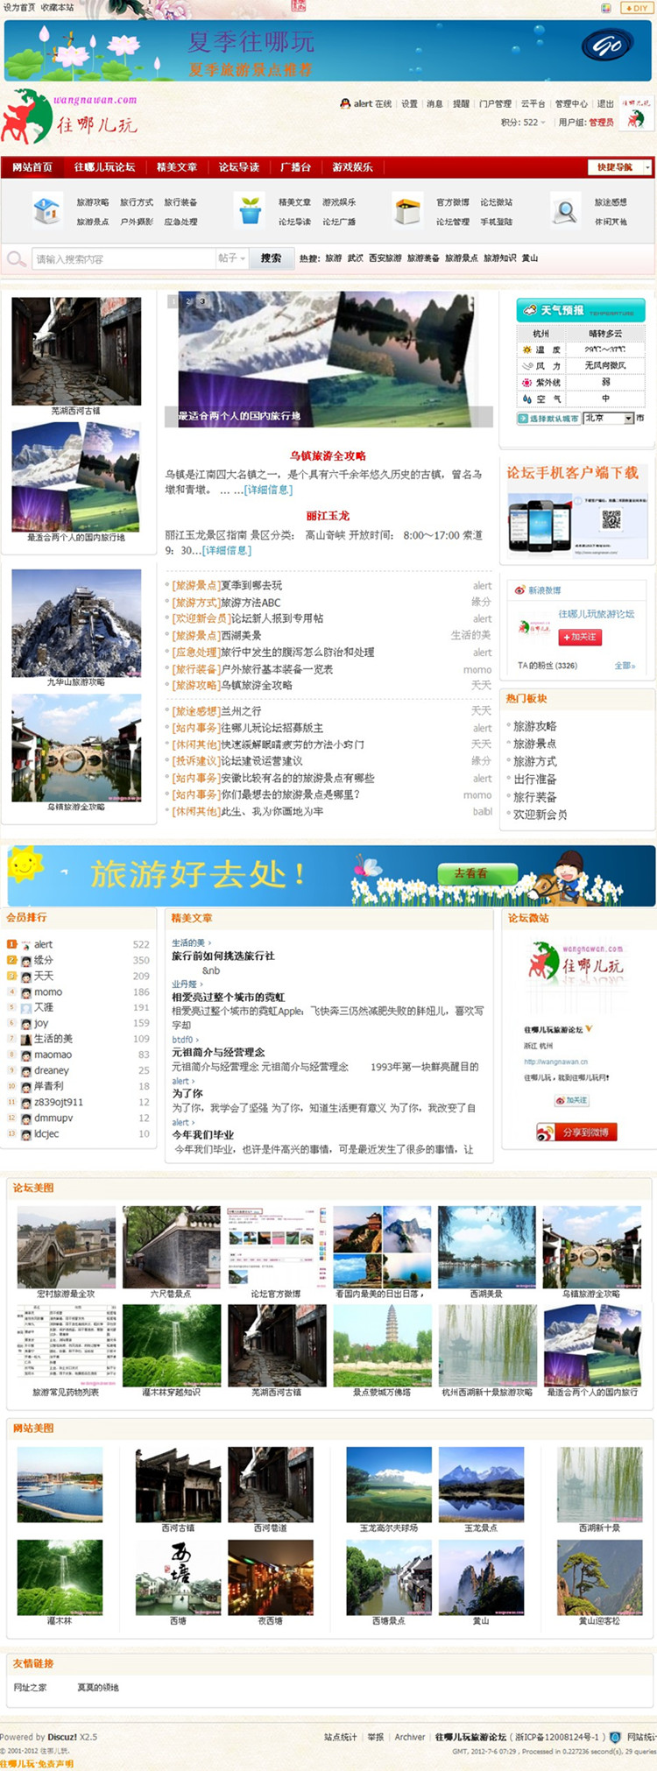Viewport: 657px width, 1771px height.
Task: Click 旅游攻略 in 热门板块 list
Action: 534,726
